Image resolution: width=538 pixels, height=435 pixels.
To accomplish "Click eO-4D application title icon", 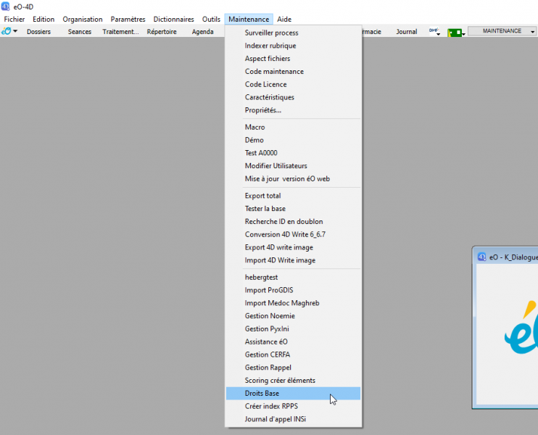I will [x=6, y=7].
